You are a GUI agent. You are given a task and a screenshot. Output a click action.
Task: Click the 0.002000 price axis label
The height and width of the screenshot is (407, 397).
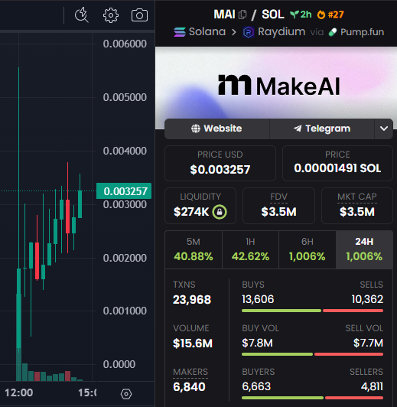point(125,258)
